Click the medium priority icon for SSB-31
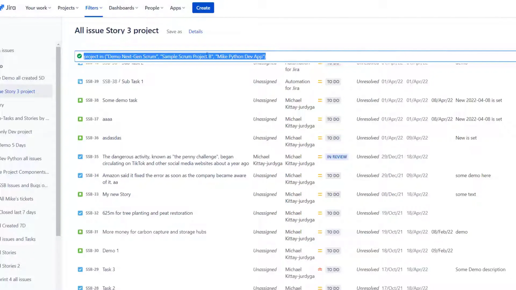Image resolution: width=516 pixels, height=290 pixels. point(320,232)
